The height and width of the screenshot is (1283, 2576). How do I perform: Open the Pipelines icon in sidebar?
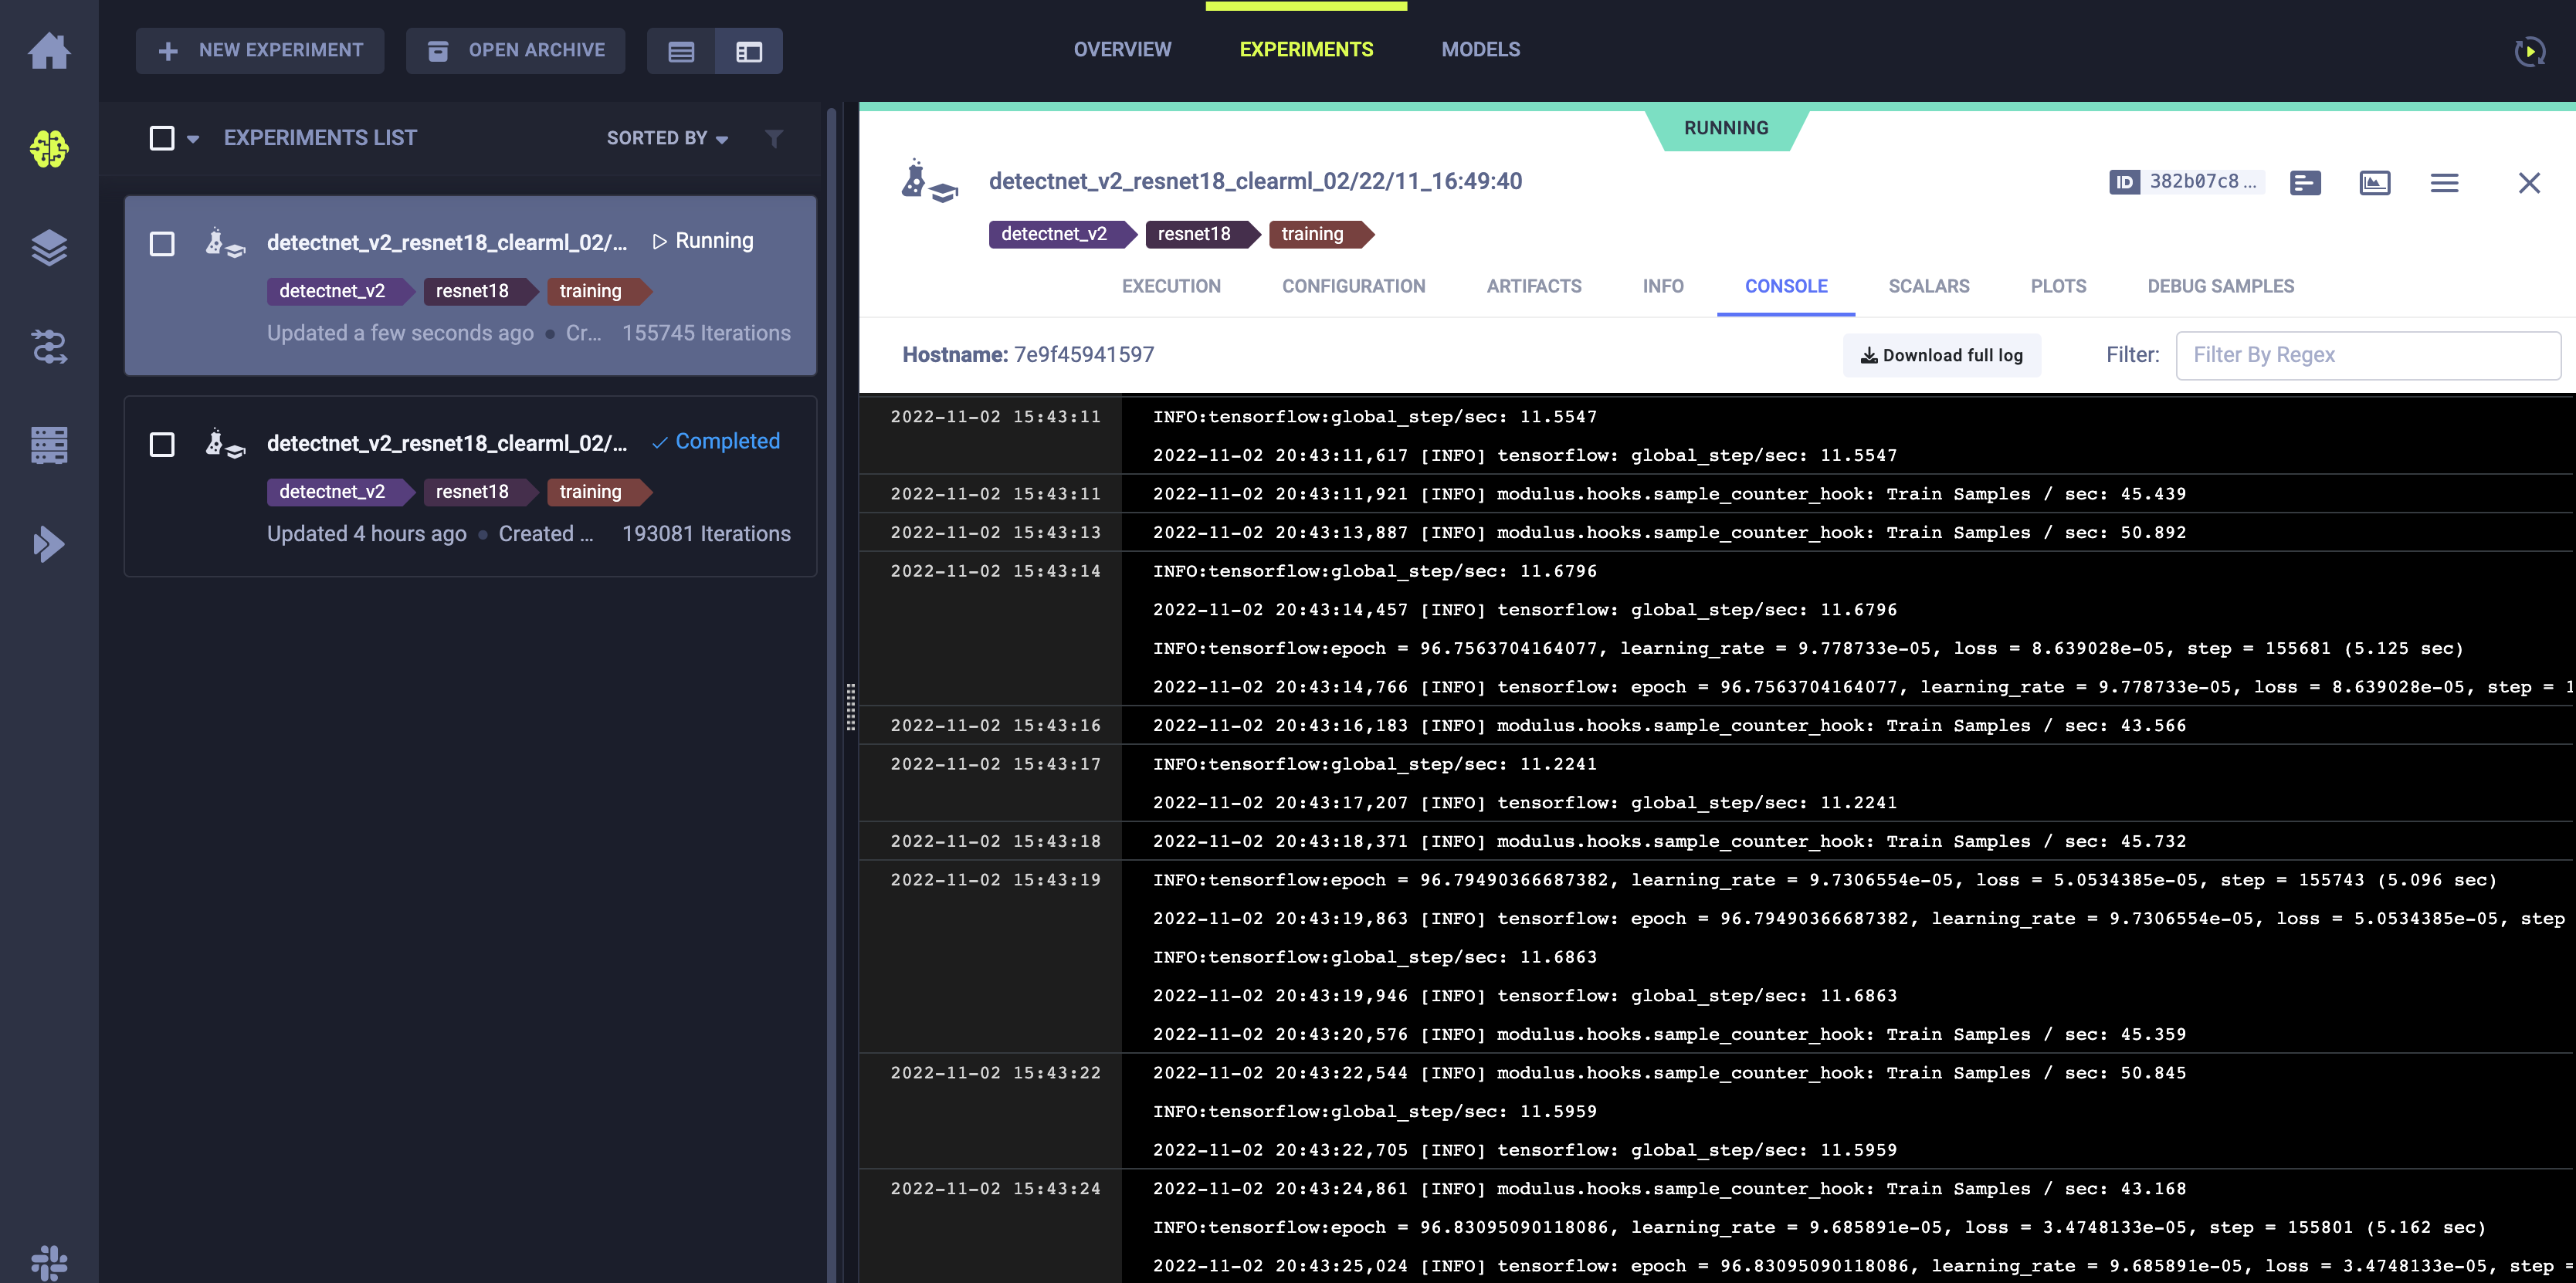tap(49, 346)
